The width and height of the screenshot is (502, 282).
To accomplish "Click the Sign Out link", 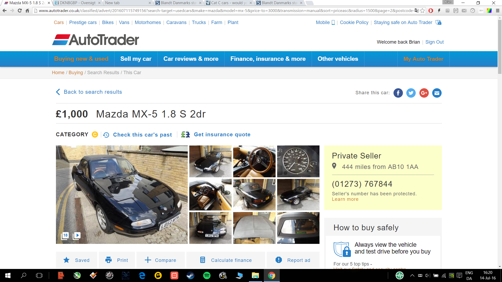I will pos(434,42).
